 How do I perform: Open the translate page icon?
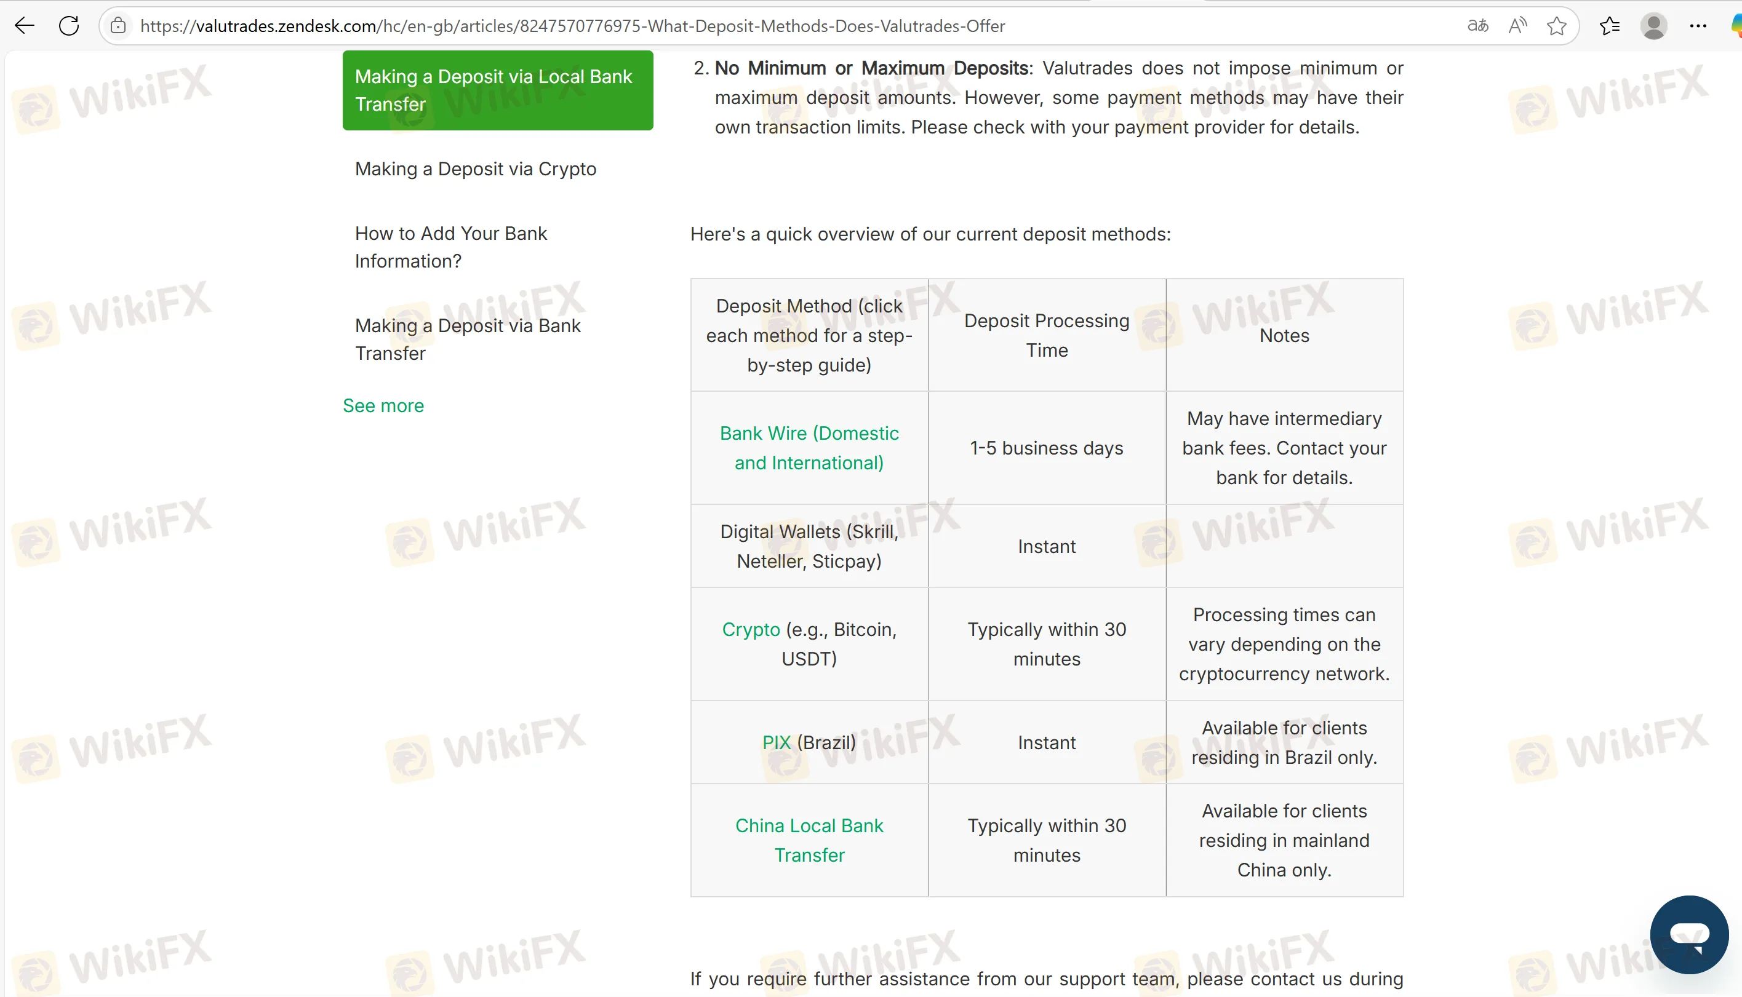[1477, 26]
